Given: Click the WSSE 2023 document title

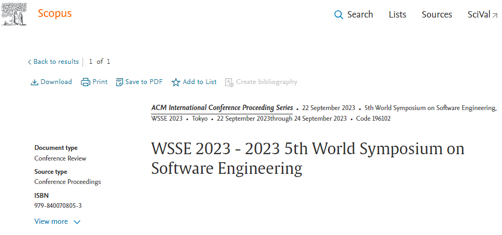Looking at the screenshot, I should click(308, 158).
